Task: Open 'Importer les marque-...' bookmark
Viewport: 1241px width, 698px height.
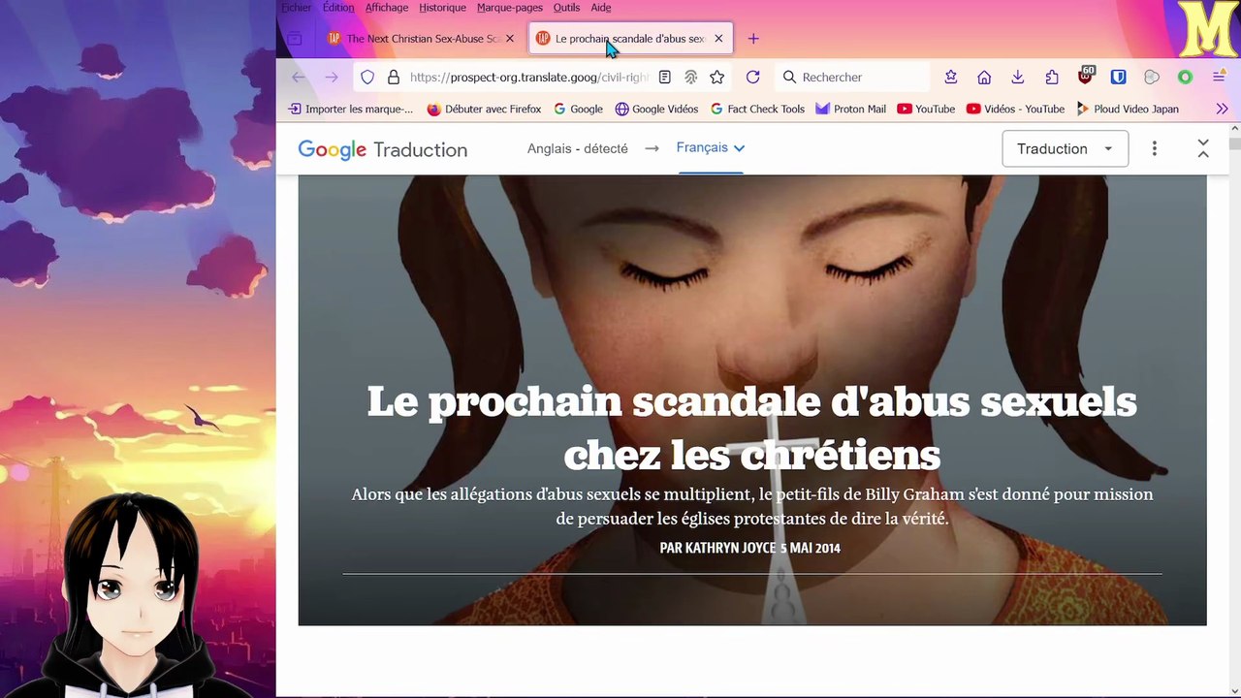Action: click(x=350, y=109)
